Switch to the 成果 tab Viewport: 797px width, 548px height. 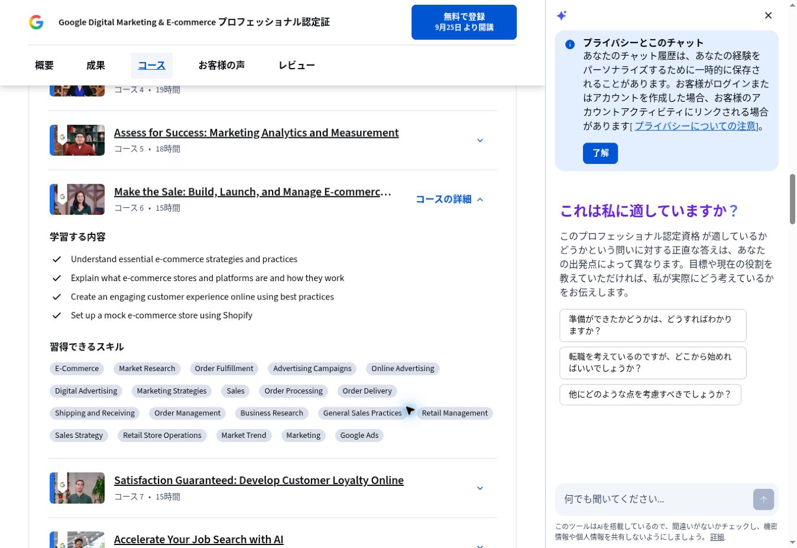pyautogui.click(x=96, y=65)
